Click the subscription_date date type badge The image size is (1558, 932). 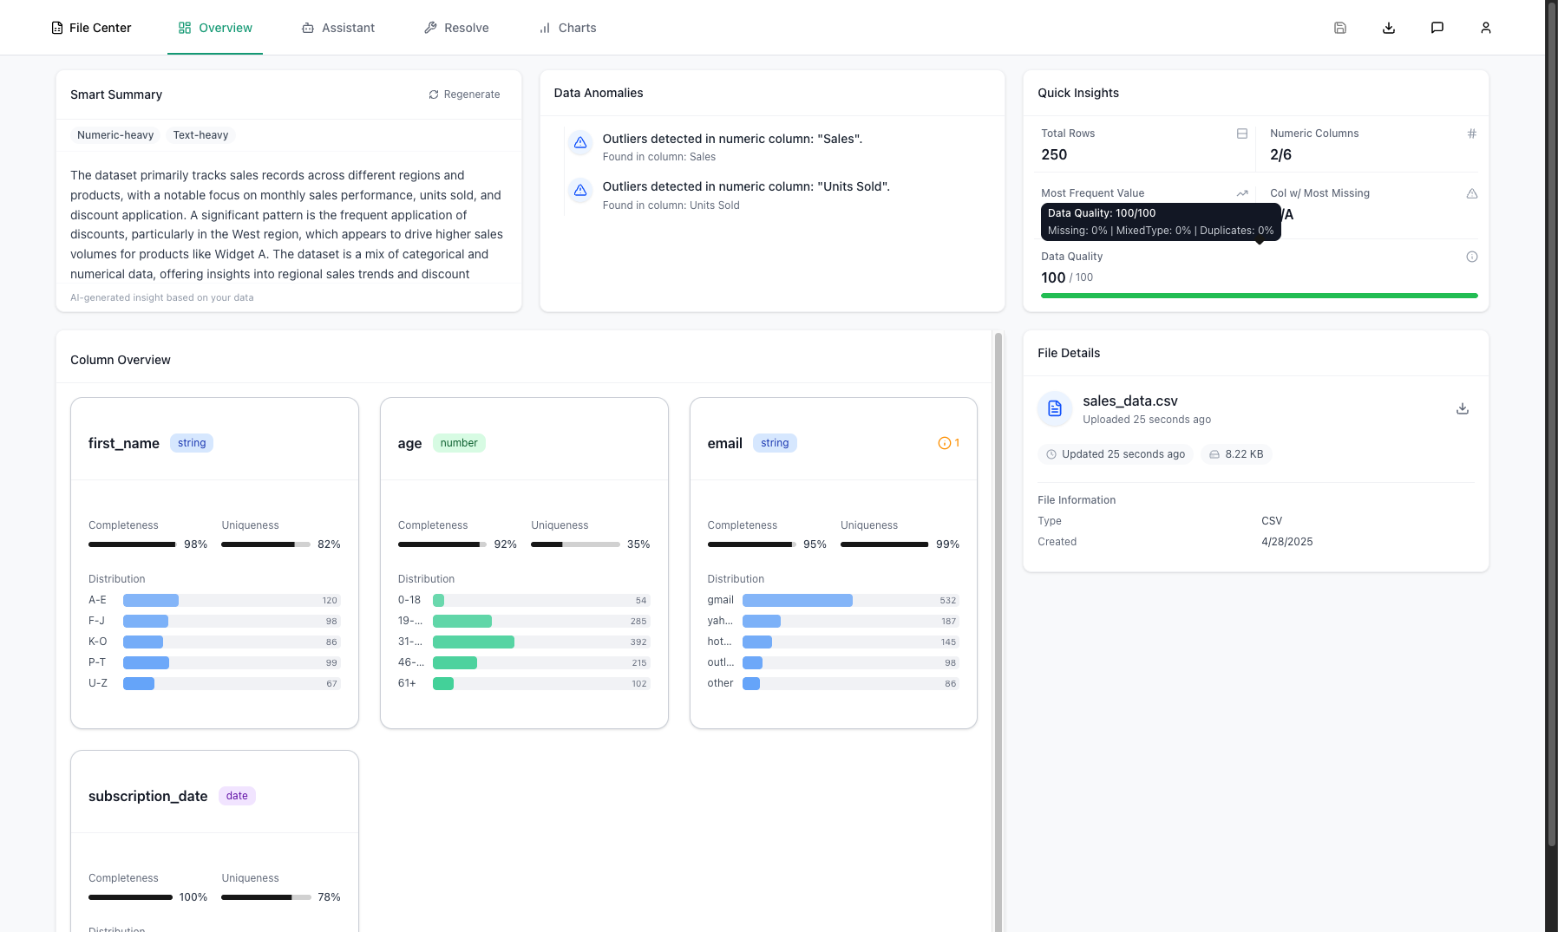(x=237, y=796)
